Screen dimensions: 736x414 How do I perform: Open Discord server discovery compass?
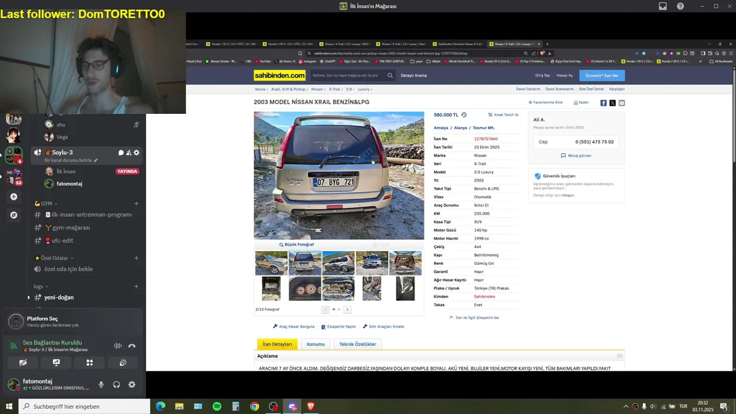tap(14, 215)
